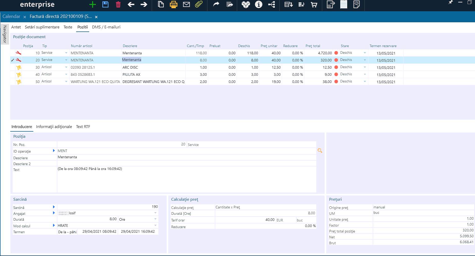475x256 pixels.
Task: Print the document using the printer icon
Action: [173, 5]
